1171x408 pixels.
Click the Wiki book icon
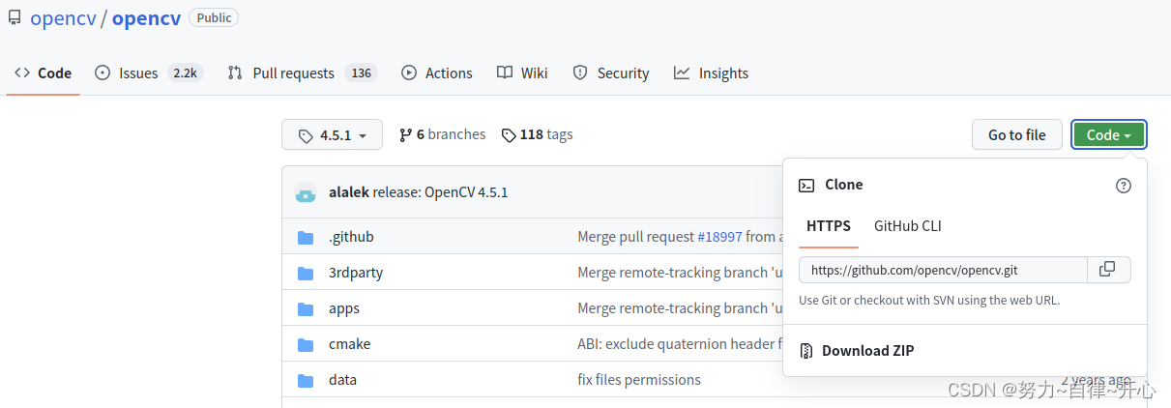click(504, 73)
